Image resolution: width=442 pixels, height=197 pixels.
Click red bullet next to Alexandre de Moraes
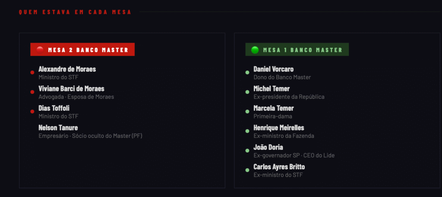click(32, 72)
